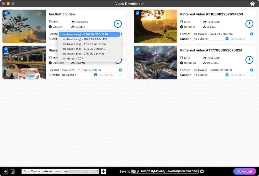Uncheck the Nissan video selection checkbox
This screenshot has height=176, width=259.
[6, 49]
